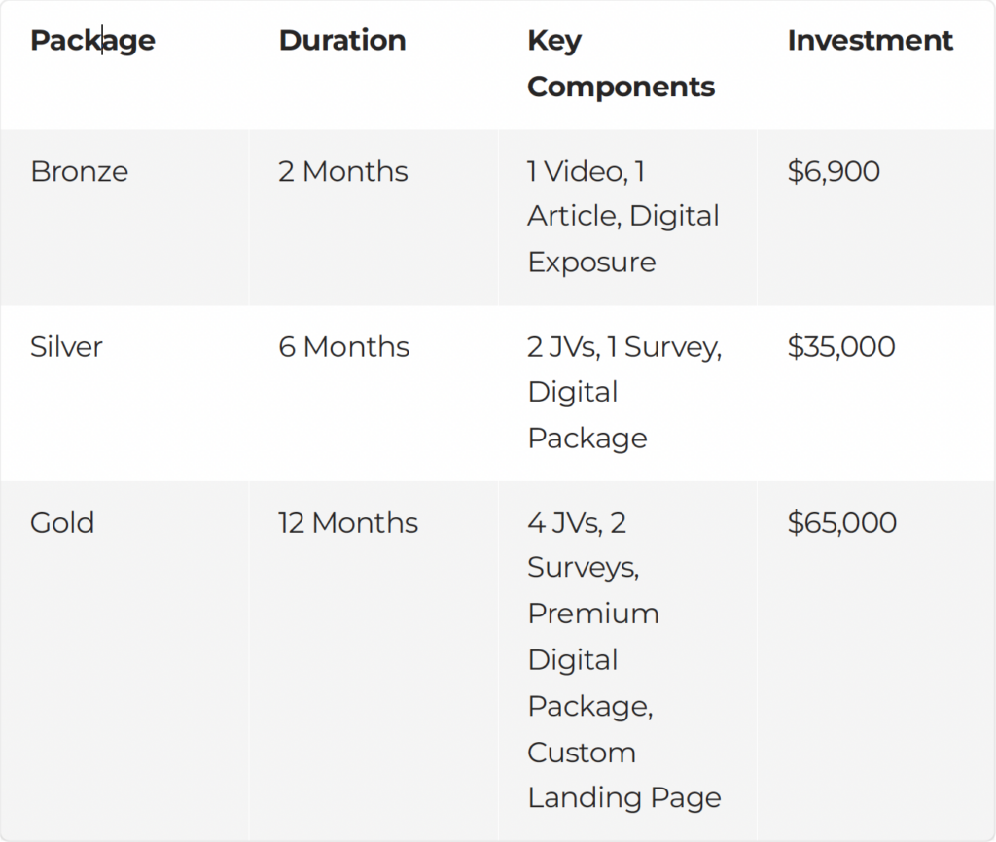
Task: Click the Gold package name cell
Action: click(x=62, y=523)
